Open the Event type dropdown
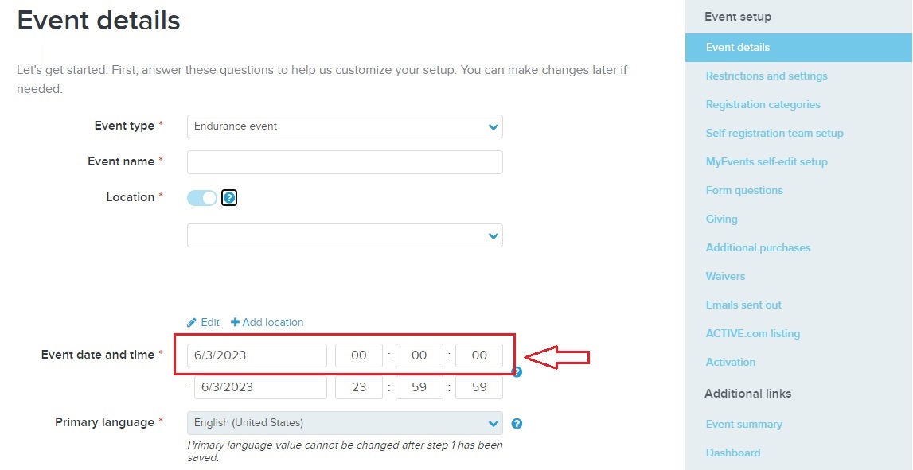 pyautogui.click(x=345, y=126)
